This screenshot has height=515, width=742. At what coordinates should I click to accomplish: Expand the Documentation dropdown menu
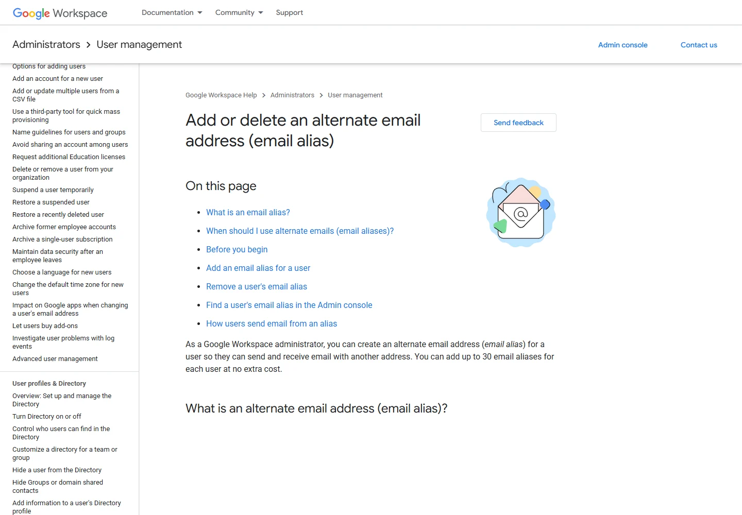point(172,12)
